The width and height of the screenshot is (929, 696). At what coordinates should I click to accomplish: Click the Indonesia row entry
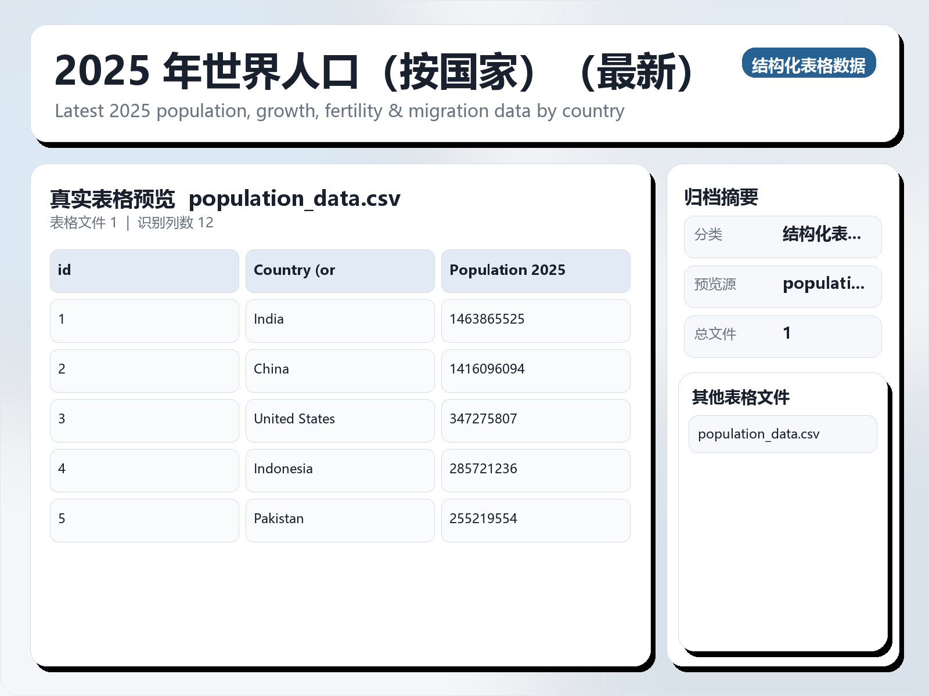coord(340,470)
